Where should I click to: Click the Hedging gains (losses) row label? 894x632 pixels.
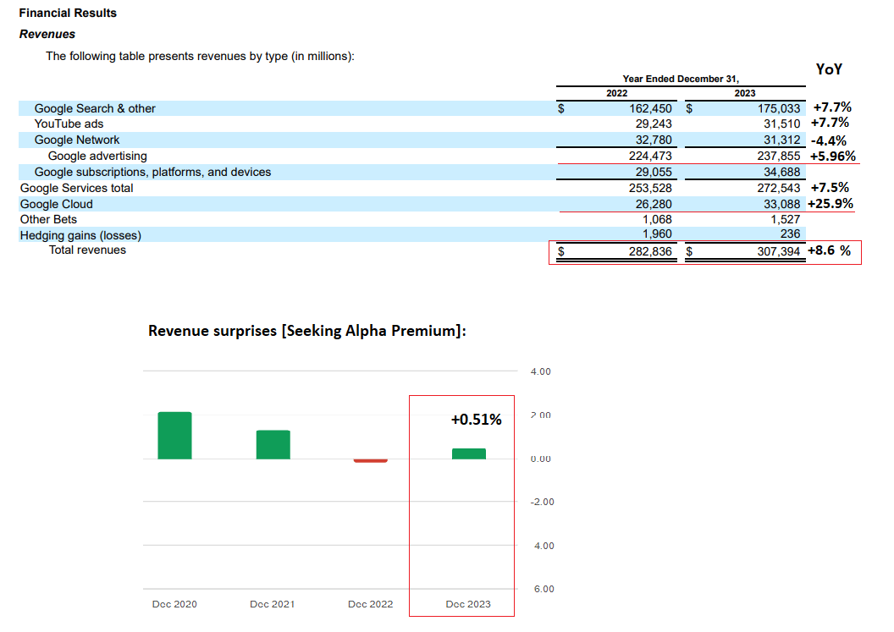(x=80, y=236)
